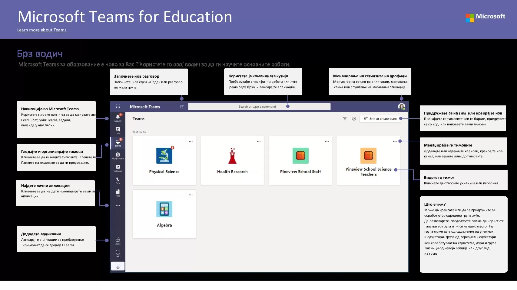Open Calls in the sidebar
Screen dimensions: 517x290
(118, 181)
